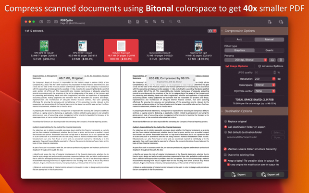Click the original document preview page
This screenshot has width=309, height=193.
pos(71,122)
